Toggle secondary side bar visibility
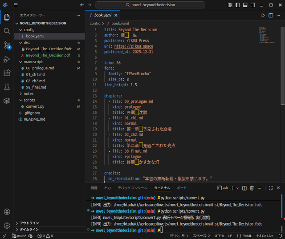The image size is (285, 239). (x=253, y=5)
